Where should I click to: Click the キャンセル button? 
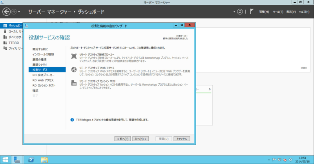[182, 139]
